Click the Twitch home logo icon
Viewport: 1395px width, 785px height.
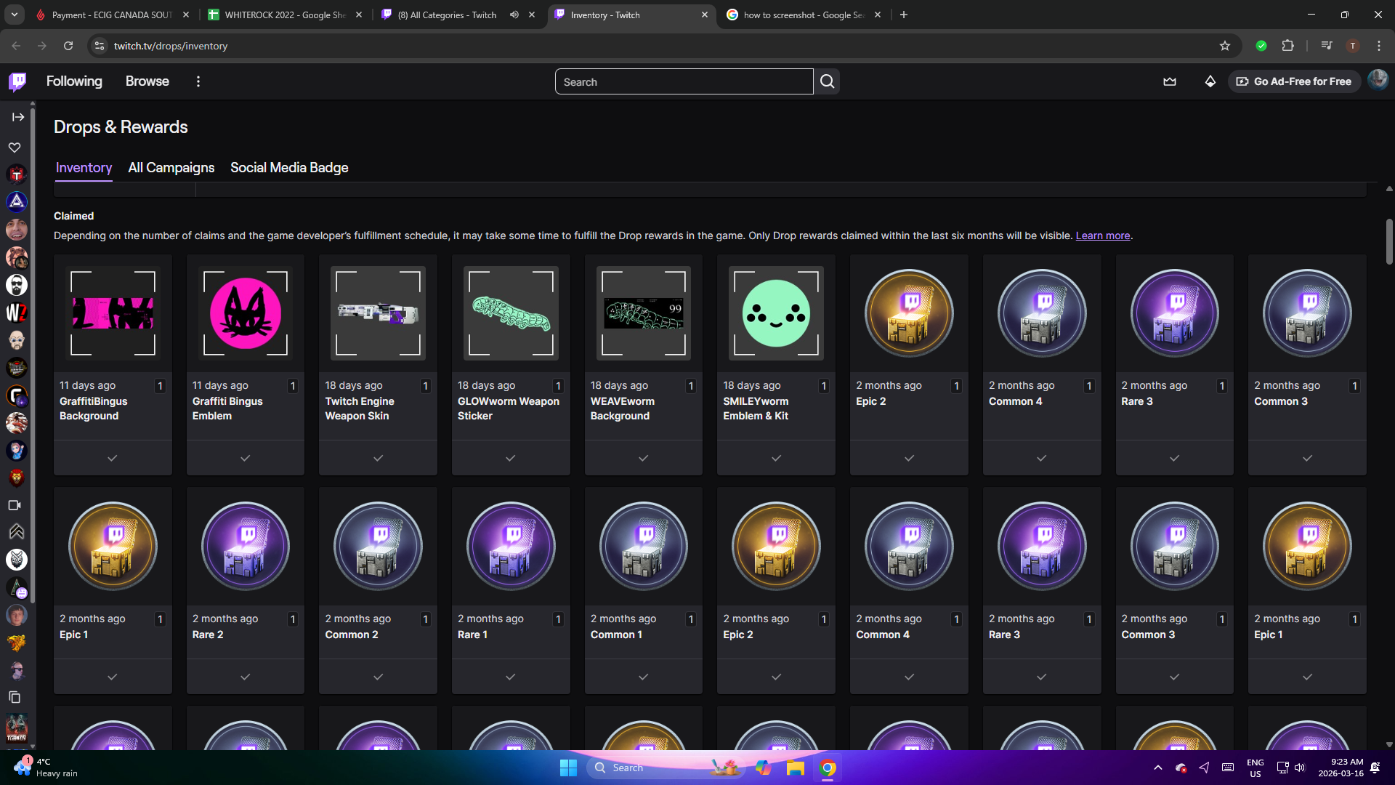pos(17,81)
